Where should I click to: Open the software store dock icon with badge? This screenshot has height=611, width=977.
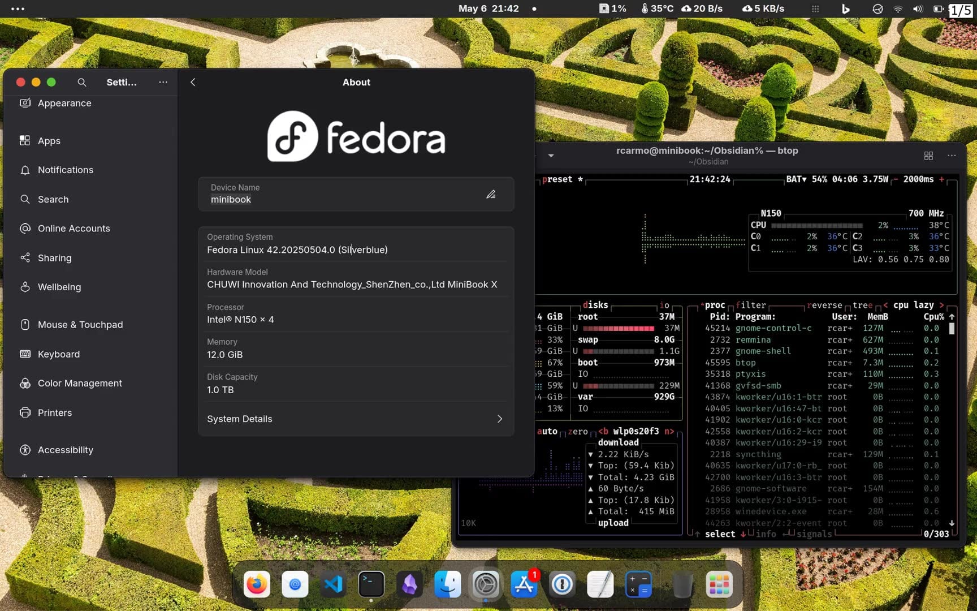[x=524, y=584]
